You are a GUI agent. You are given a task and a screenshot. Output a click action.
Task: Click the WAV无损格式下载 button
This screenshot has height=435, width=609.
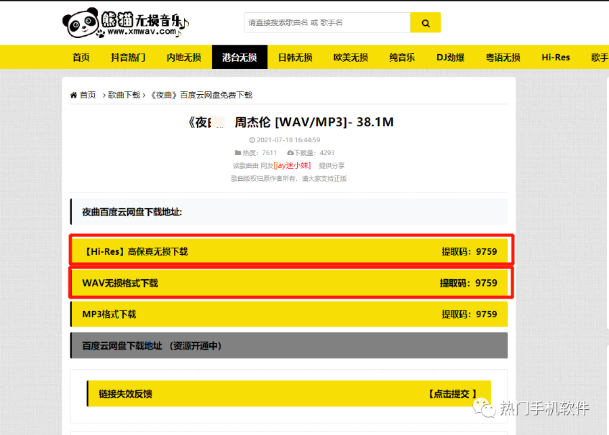(x=290, y=283)
